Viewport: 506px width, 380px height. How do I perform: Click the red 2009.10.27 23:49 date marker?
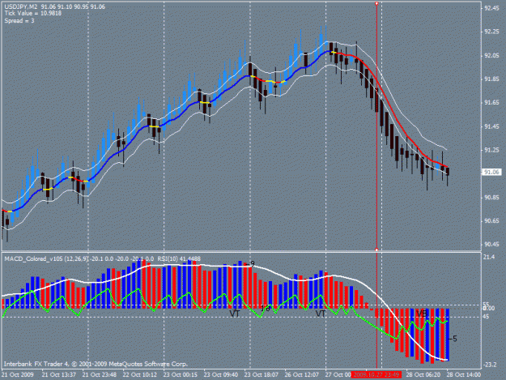coord(376,374)
